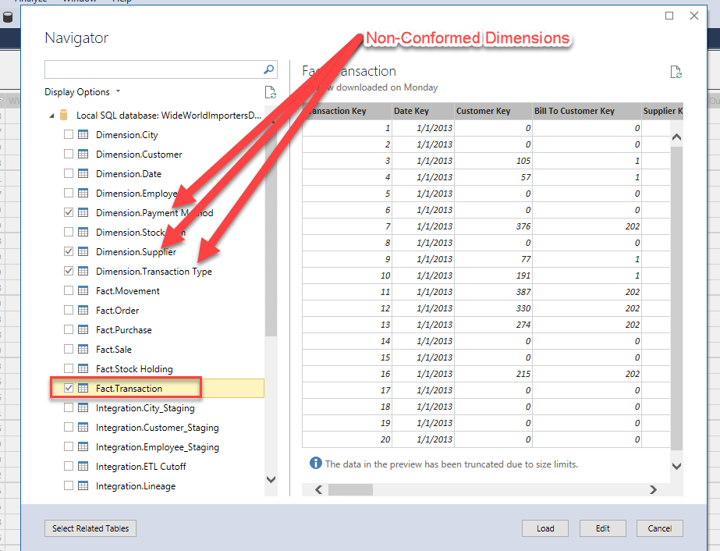Refresh the Navigator table list

[x=271, y=91]
